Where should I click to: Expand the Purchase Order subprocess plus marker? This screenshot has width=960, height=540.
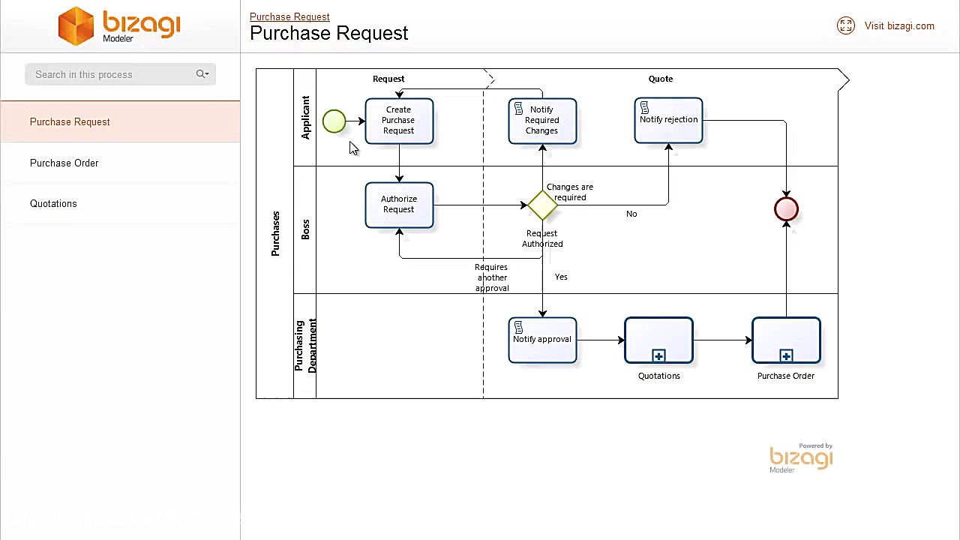click(x=786, y=355)
